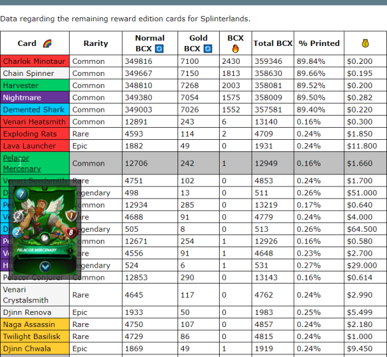Click Epic rarity of Lava Launcher
This screenshot has width=387, height=357.
(80, 146)
